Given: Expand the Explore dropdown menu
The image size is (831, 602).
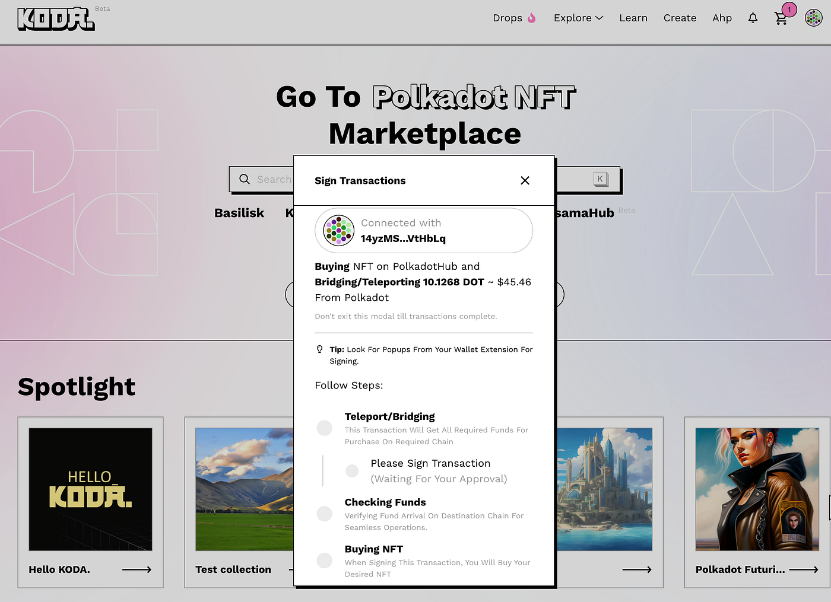Looking at the screenshot, I should (578, 18).
